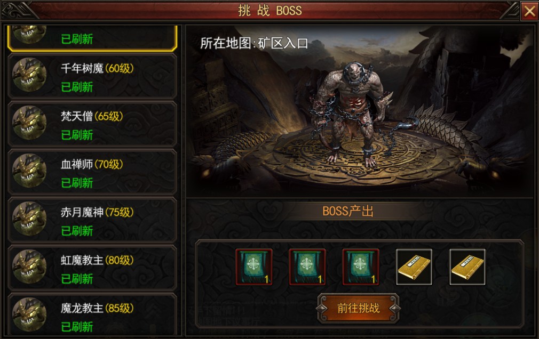Click the first golden book reward
539x339 pixels.
point(414,267)
